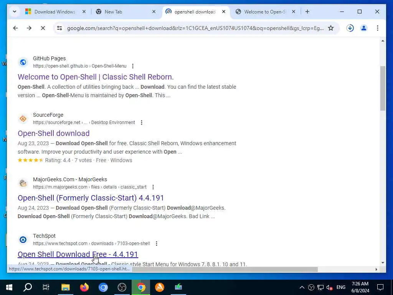The width and height of the screenshot is (393, 295).
Task: Open Welcome to Open-Shell Classic Shell Reborn link
Action: point(96,77)
